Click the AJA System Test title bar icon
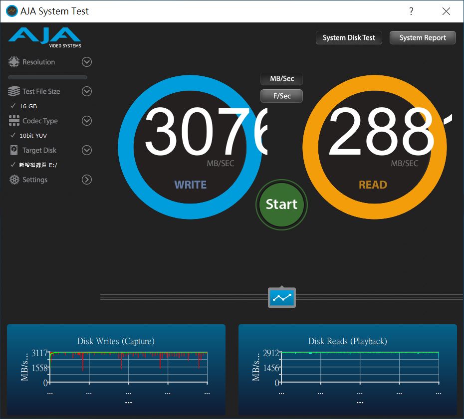Image resolution: width=464 pixels, height=419 pixels. pos(12,11)
